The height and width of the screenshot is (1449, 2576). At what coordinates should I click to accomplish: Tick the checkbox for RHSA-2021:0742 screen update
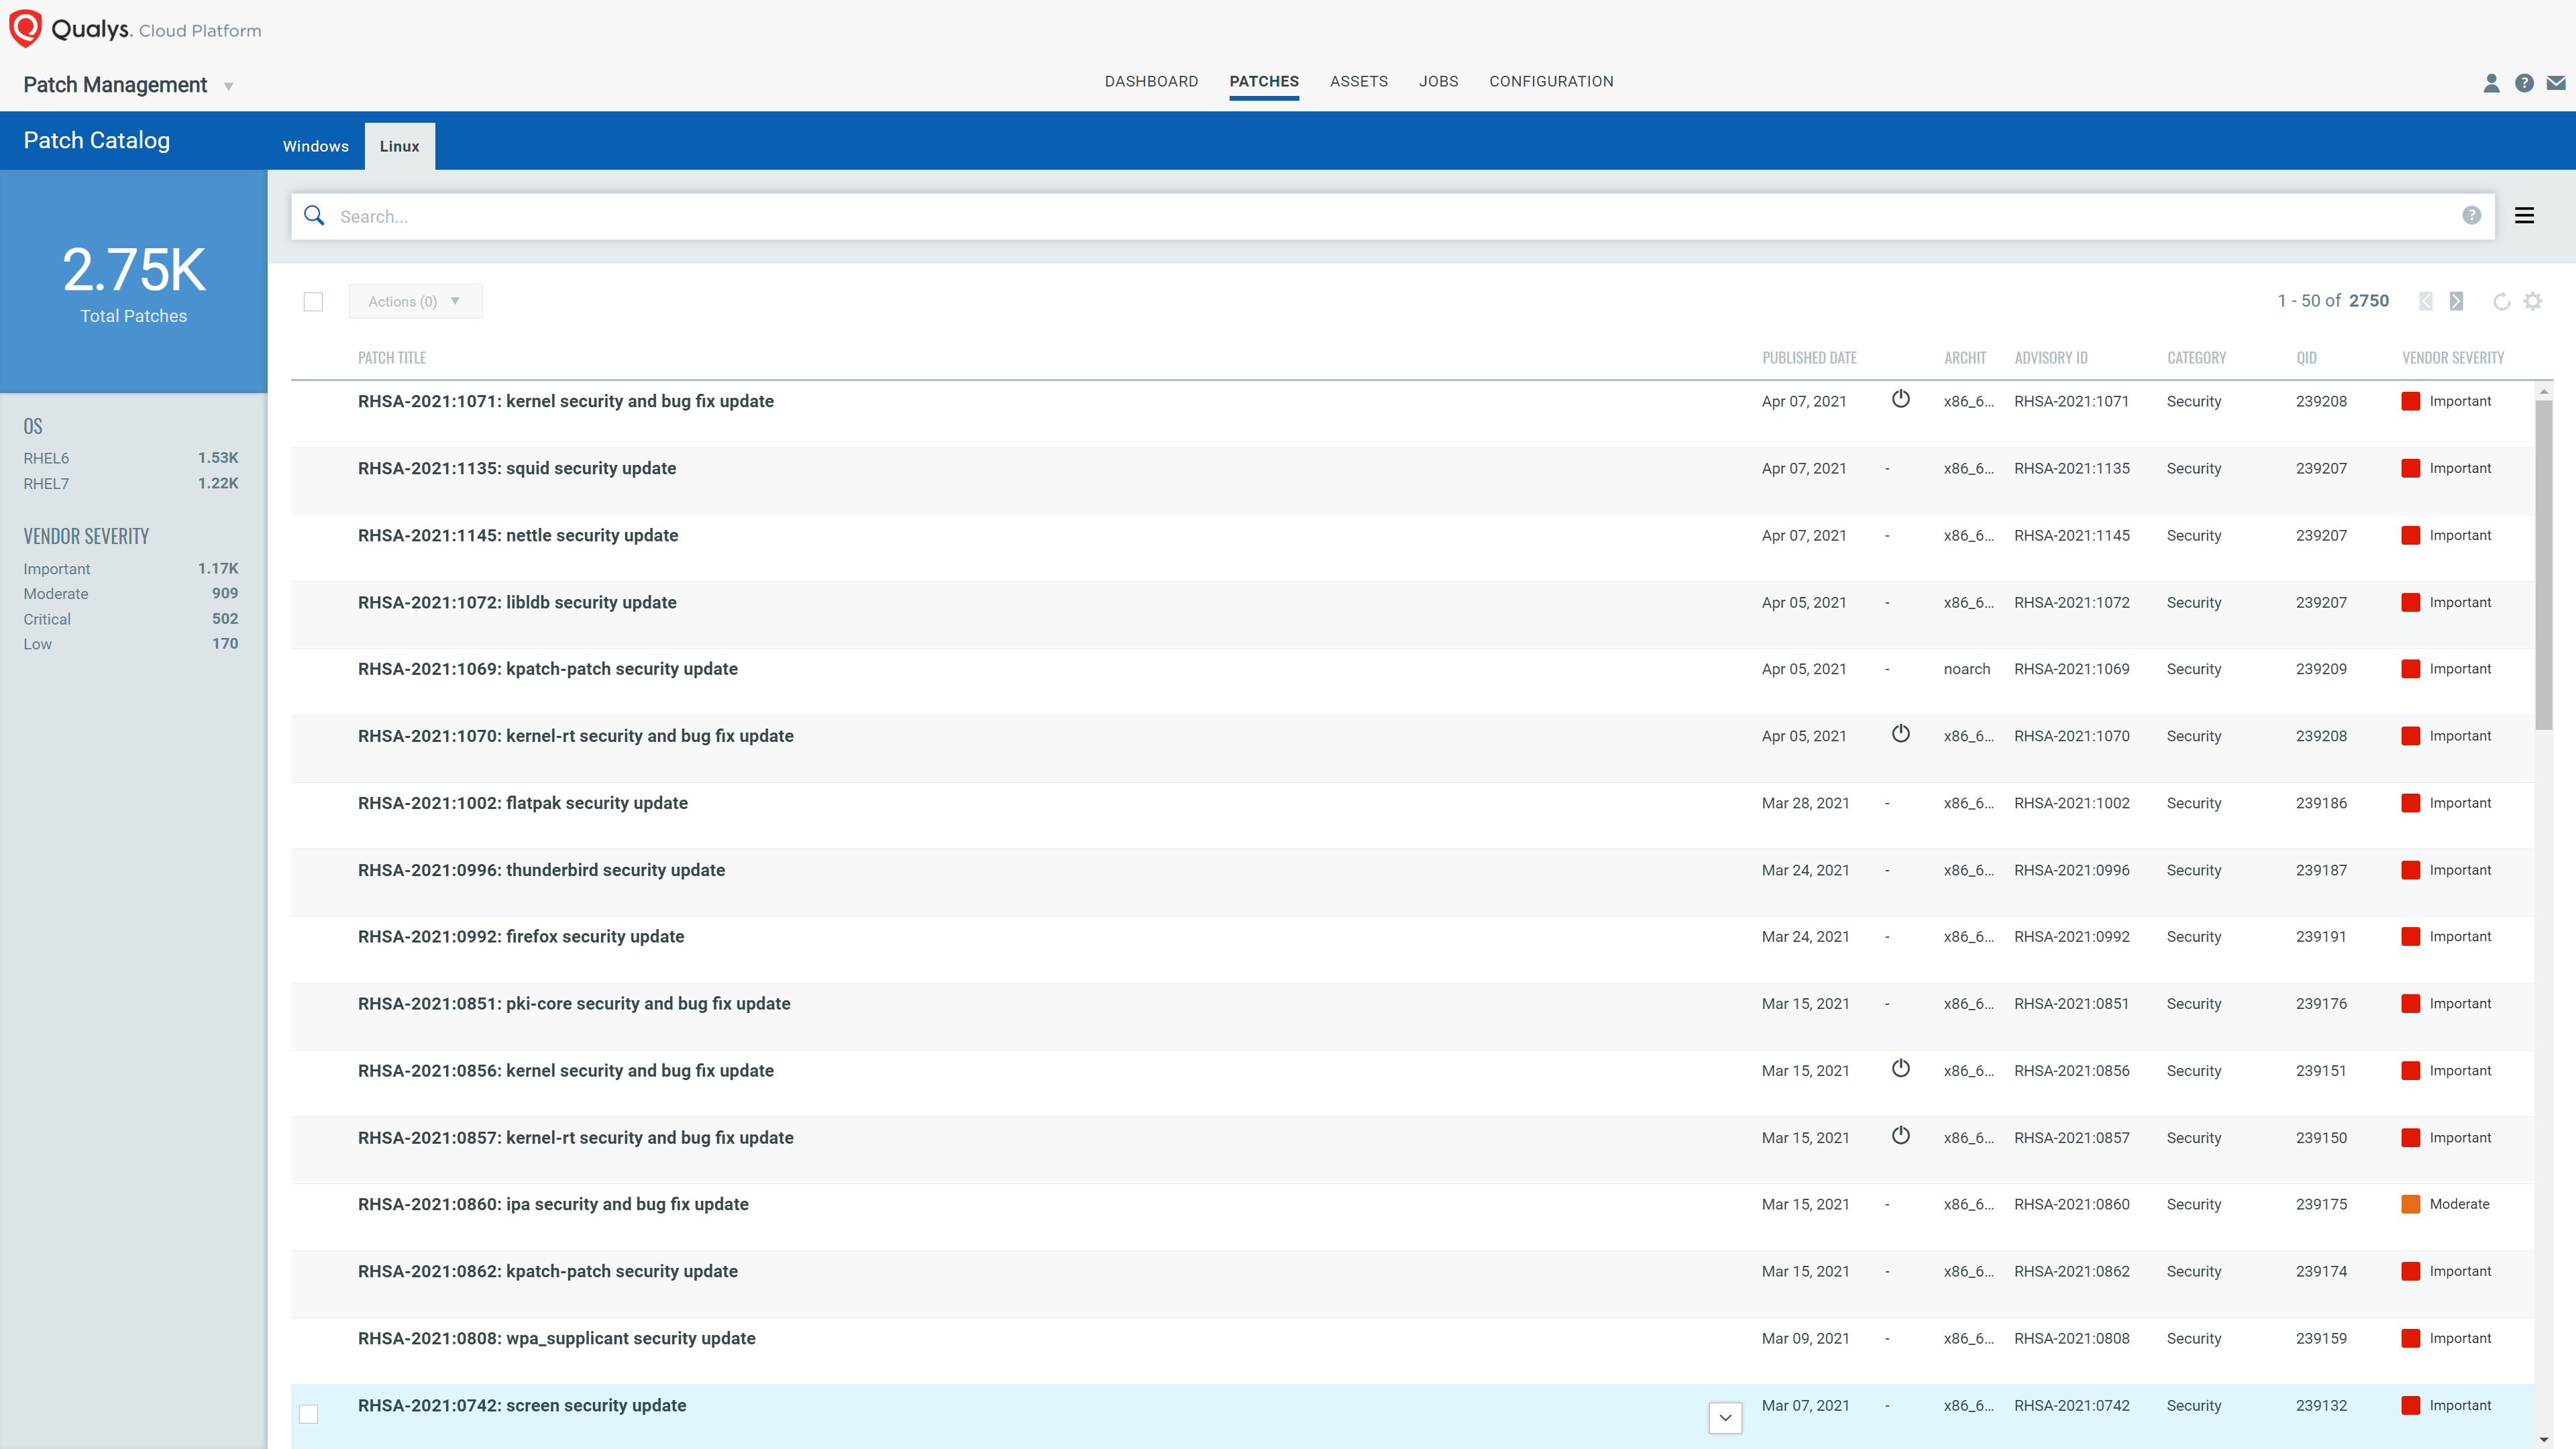(309, 1414)
